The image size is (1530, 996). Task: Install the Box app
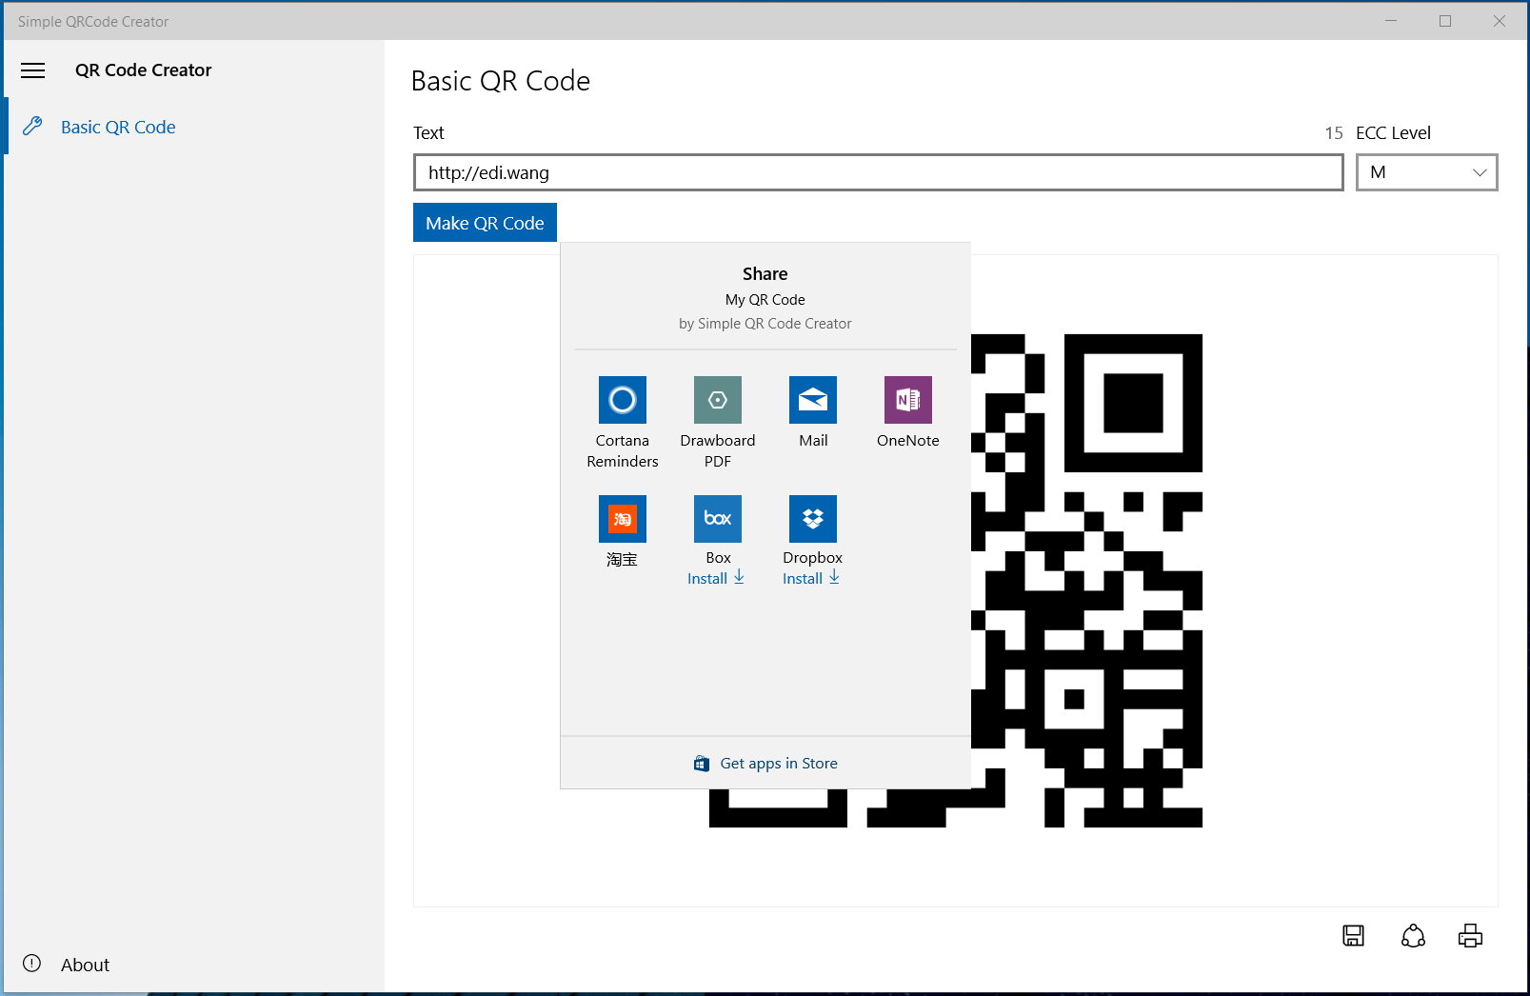coord(717,578)
